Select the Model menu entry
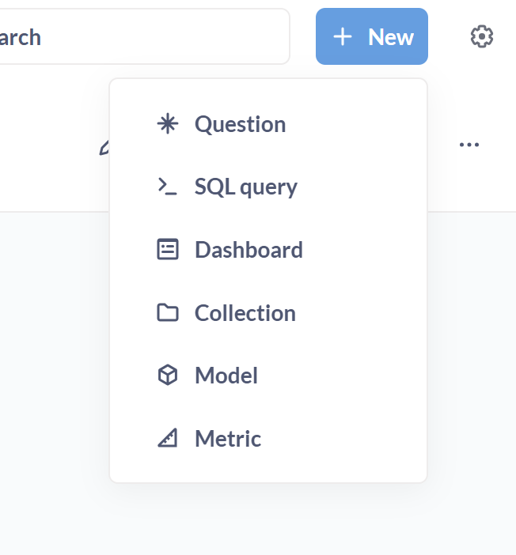The width and height of the screenshot is (516, 555). tap(226, 376)
